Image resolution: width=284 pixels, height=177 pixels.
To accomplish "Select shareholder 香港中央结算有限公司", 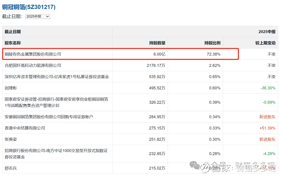I will 25,128.
